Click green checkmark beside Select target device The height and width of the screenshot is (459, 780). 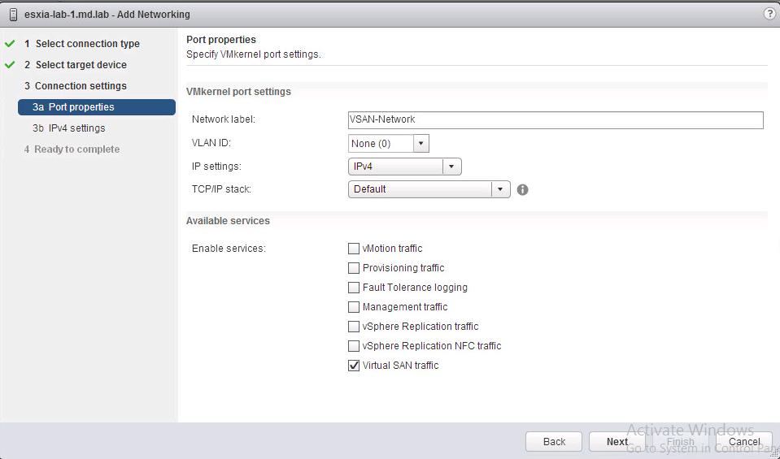click(x=10, y=65)
